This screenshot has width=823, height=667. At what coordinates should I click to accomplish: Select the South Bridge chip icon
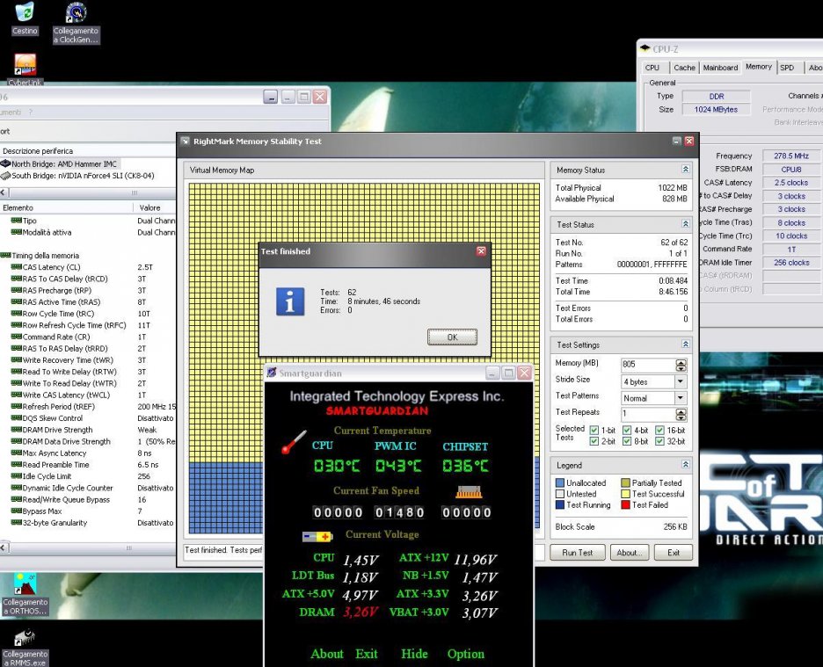[6, 176]
